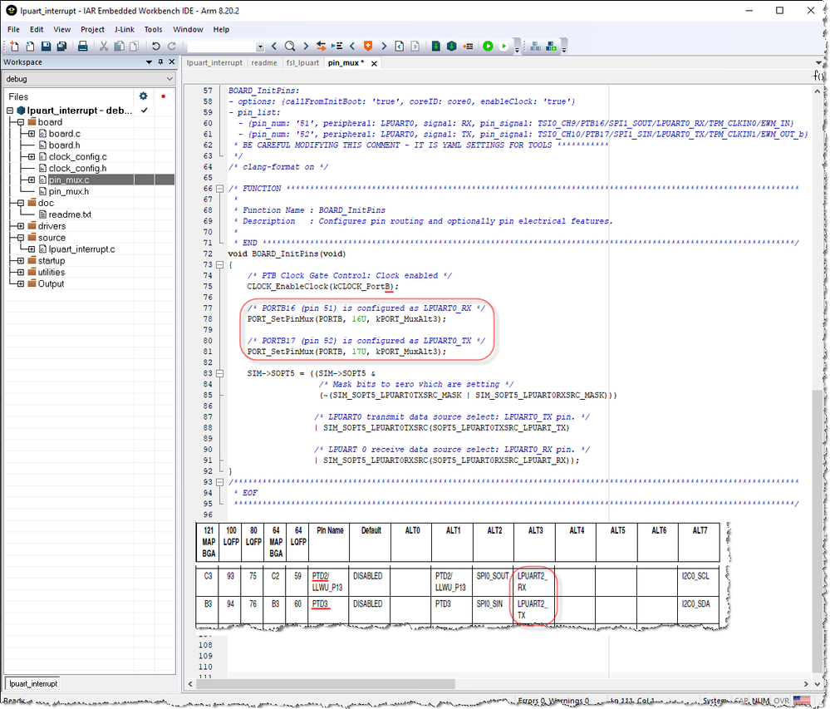Viewport: 830px width, 709px height.
Task: Close the pin_mux editor tab
Action: click(x=374, y=63)
